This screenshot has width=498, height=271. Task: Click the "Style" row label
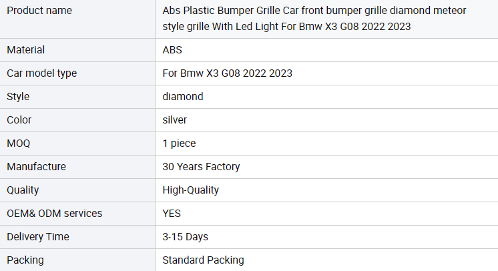18,97
